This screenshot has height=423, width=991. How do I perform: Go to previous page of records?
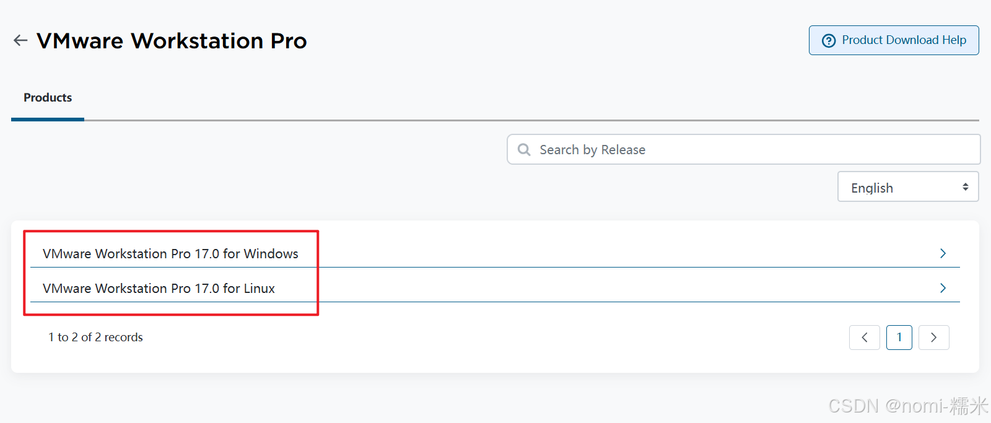865,338
